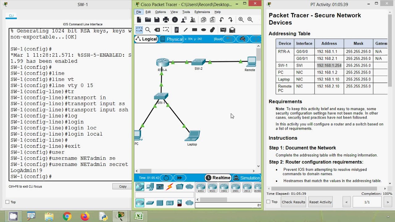Viewport: 395px width, 222px height.
Task: Select the Draw Line tool
Action: coord(185,30)
